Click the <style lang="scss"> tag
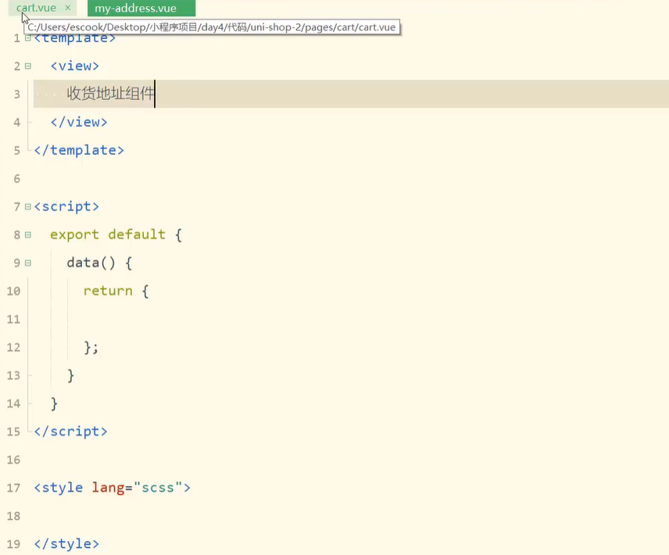 [113, 488]
